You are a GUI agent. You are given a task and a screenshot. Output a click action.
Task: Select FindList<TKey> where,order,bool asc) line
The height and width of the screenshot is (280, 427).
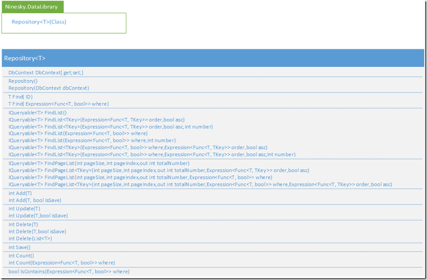[138, 147]
